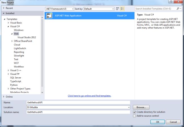Expand the Visual Basic node arrow
Viewport: 184px width, 127px height.
8,23
